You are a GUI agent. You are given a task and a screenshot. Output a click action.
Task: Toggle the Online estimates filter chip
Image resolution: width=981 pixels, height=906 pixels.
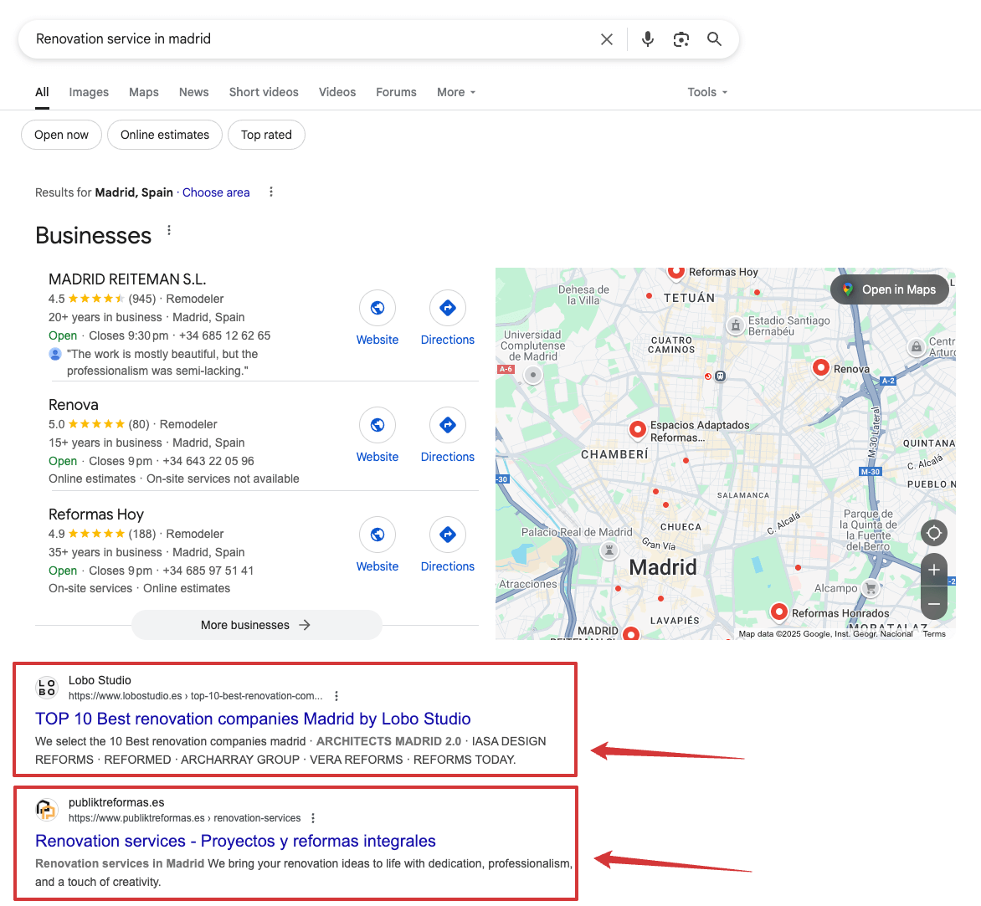coord(164,135)
